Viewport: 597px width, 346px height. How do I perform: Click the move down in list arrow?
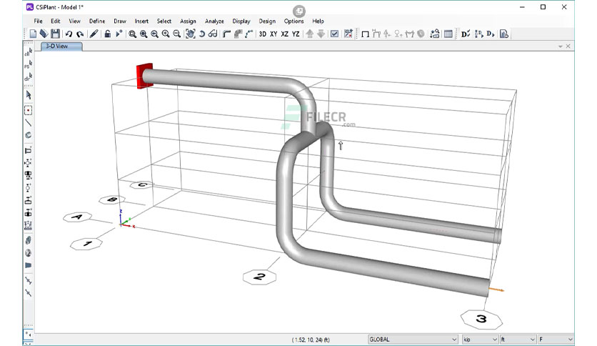click(x=321, y=34)
